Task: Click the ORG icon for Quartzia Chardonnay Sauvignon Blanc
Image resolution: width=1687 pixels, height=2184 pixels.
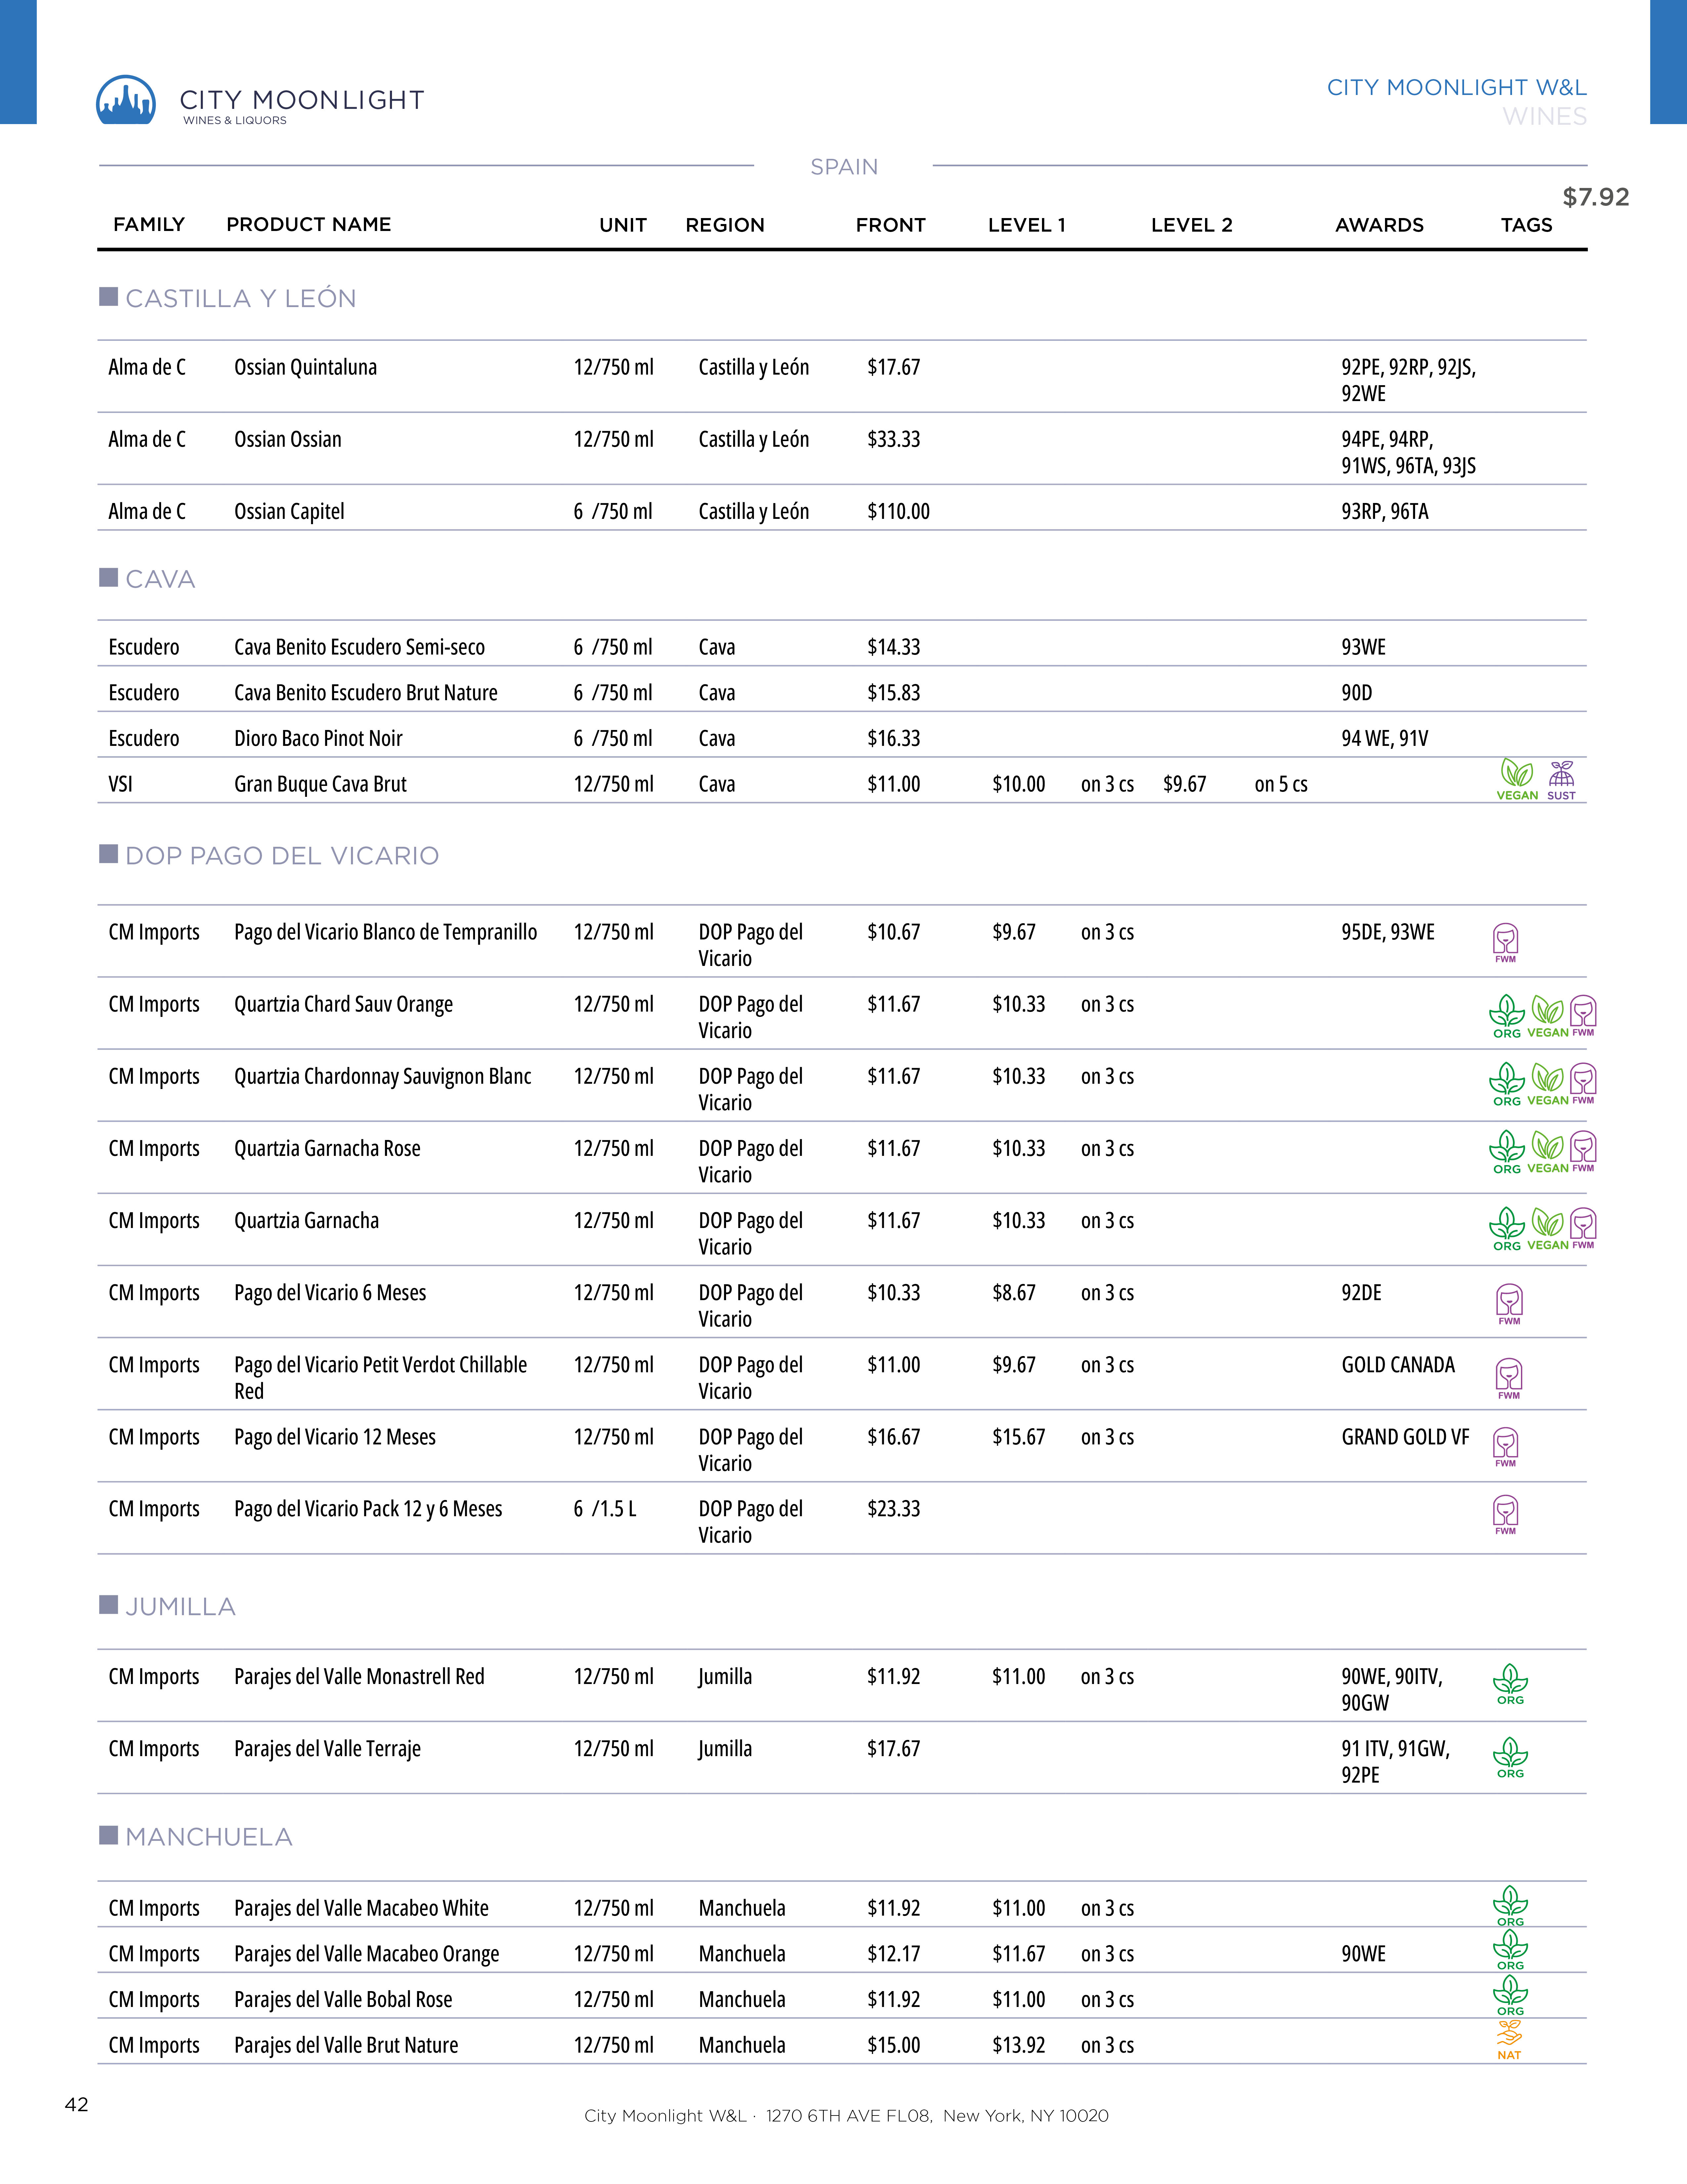Action: (x=1507, y=1084)
